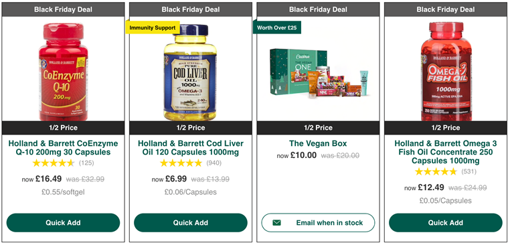Open the Omega 3 Fish Oil bottle image
Image resolution: width=510 pixels, height=245 pixels.
[446, 72]
